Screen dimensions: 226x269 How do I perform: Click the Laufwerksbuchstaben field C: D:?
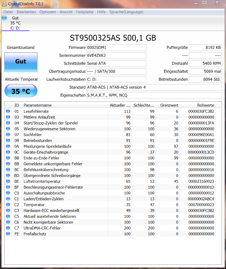pyautogui.click(x=116, y=79)
